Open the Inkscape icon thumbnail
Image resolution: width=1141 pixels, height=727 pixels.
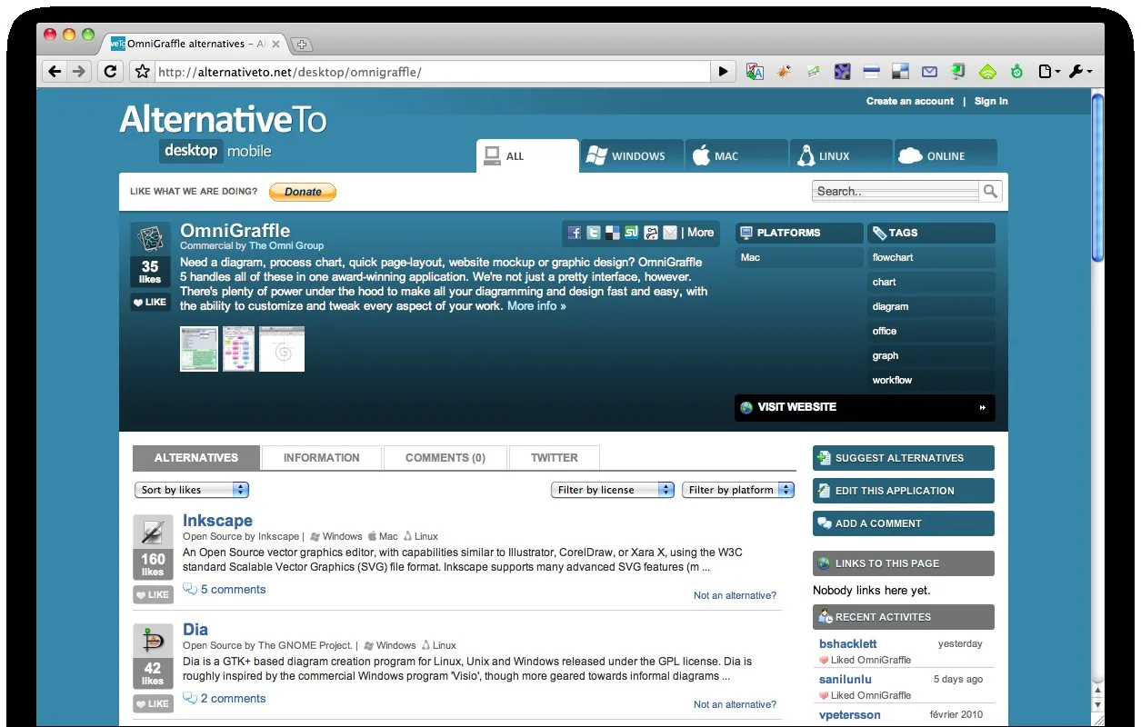pos(153,532)
